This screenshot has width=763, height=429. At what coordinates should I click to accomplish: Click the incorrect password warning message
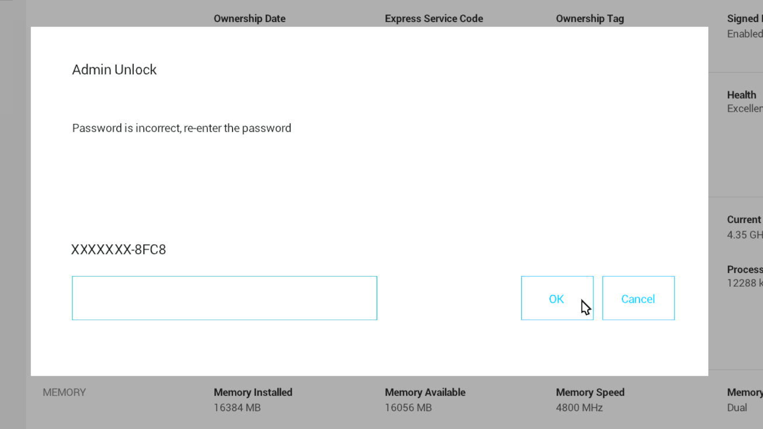(x=181, y=128)
